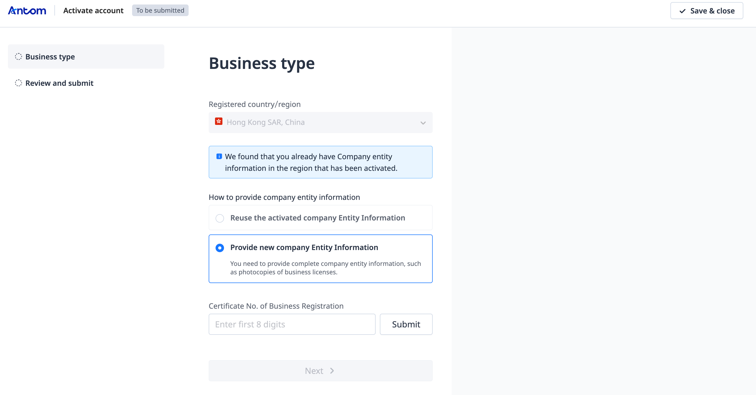Image resolution: width=756 pixels, height=395 pixels.
Task: Click the Submit button
Action: pos(406,324)
